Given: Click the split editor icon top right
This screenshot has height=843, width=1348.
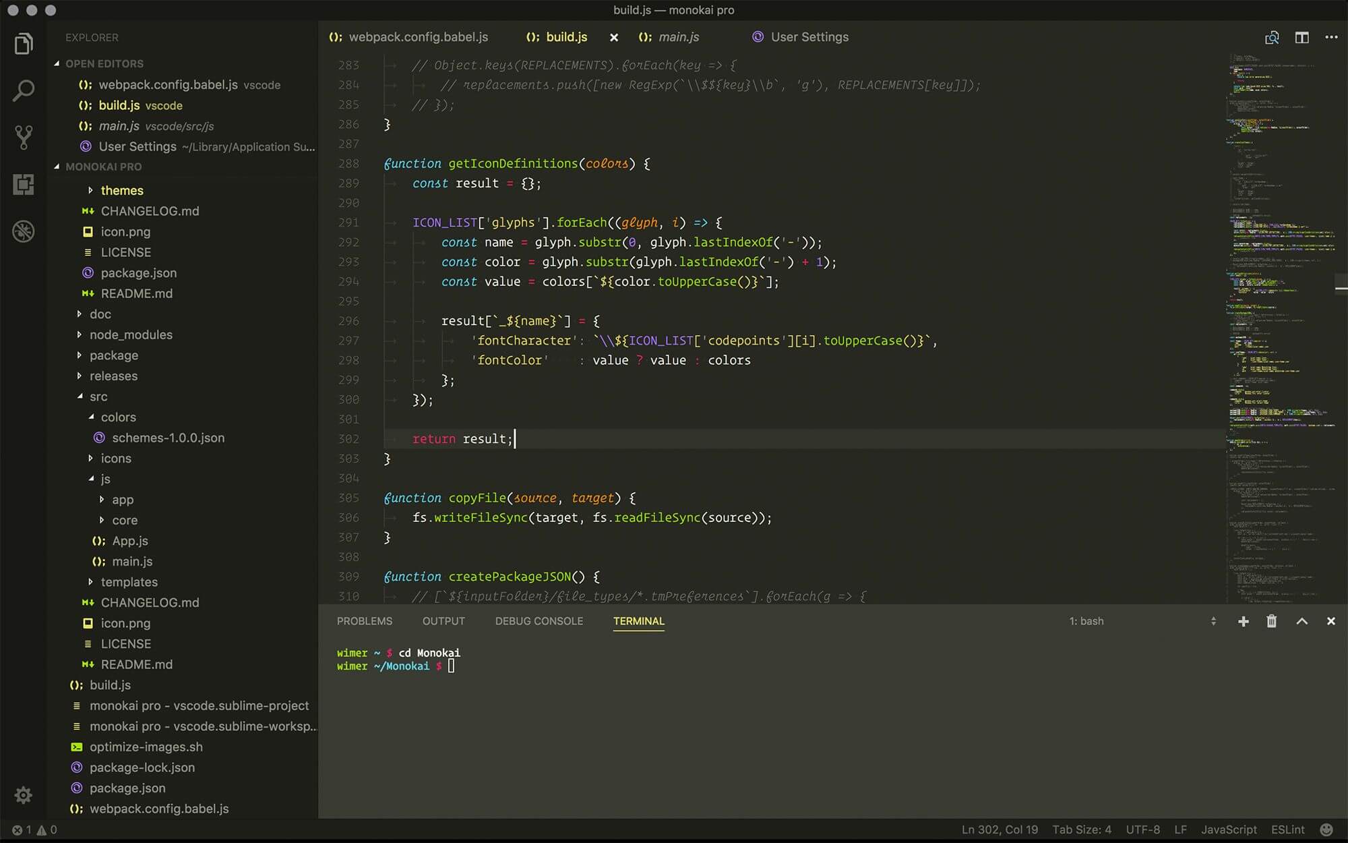Looking at the screenshot, I should [x=1301, y=37].
